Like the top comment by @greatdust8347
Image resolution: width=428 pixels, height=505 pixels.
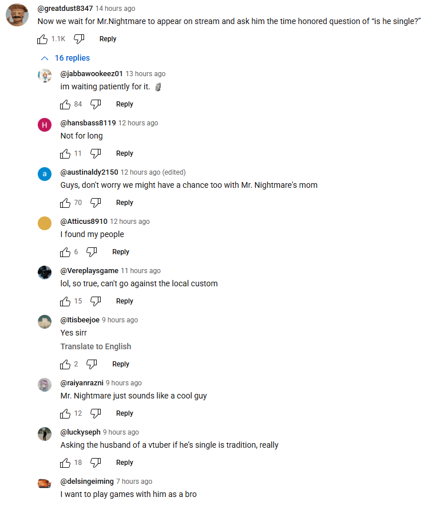[42, 40]
